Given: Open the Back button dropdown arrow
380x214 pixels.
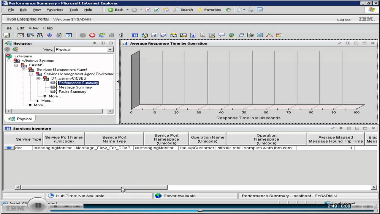Looking at the screenshot, I should point(128,10).
